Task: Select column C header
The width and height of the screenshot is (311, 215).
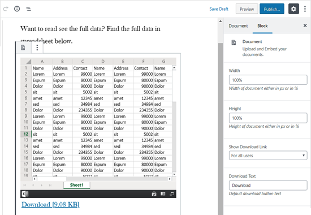Action: click(83, 61)
